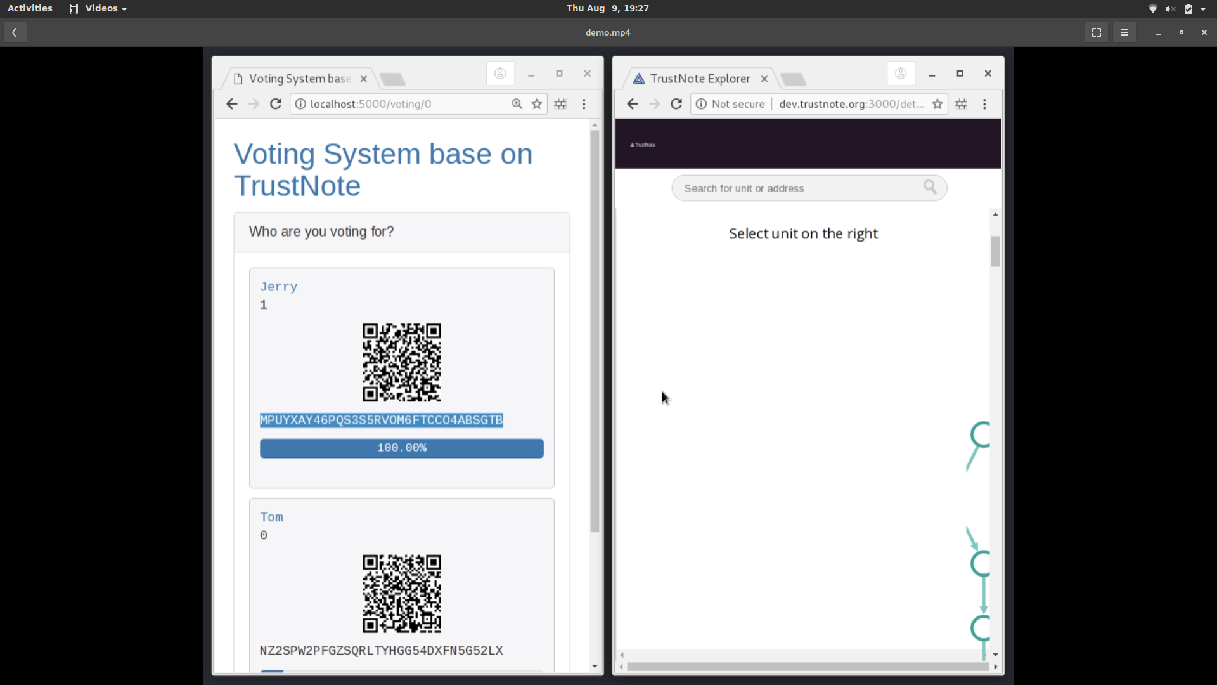Screen dimensions: 1217x685
Task: Click the extension icon in the voting browser
Action: coord(561,104)
